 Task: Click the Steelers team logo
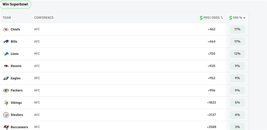[x=6, y=115]
